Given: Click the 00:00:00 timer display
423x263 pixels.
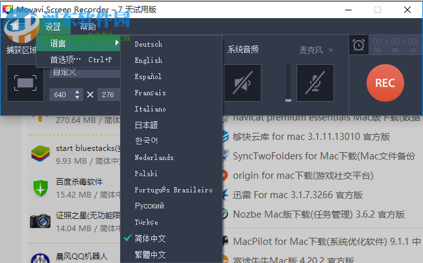Looking at the screenshot, I should click(394, 45).
